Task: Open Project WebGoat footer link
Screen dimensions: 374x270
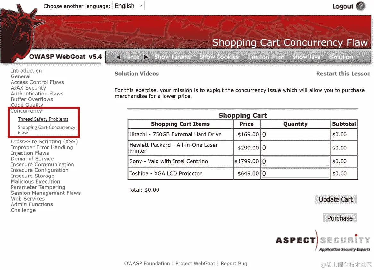Action: click(x=195, y=264)
